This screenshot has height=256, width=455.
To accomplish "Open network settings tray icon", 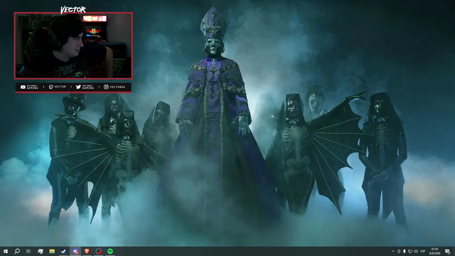I will point(410,251).
